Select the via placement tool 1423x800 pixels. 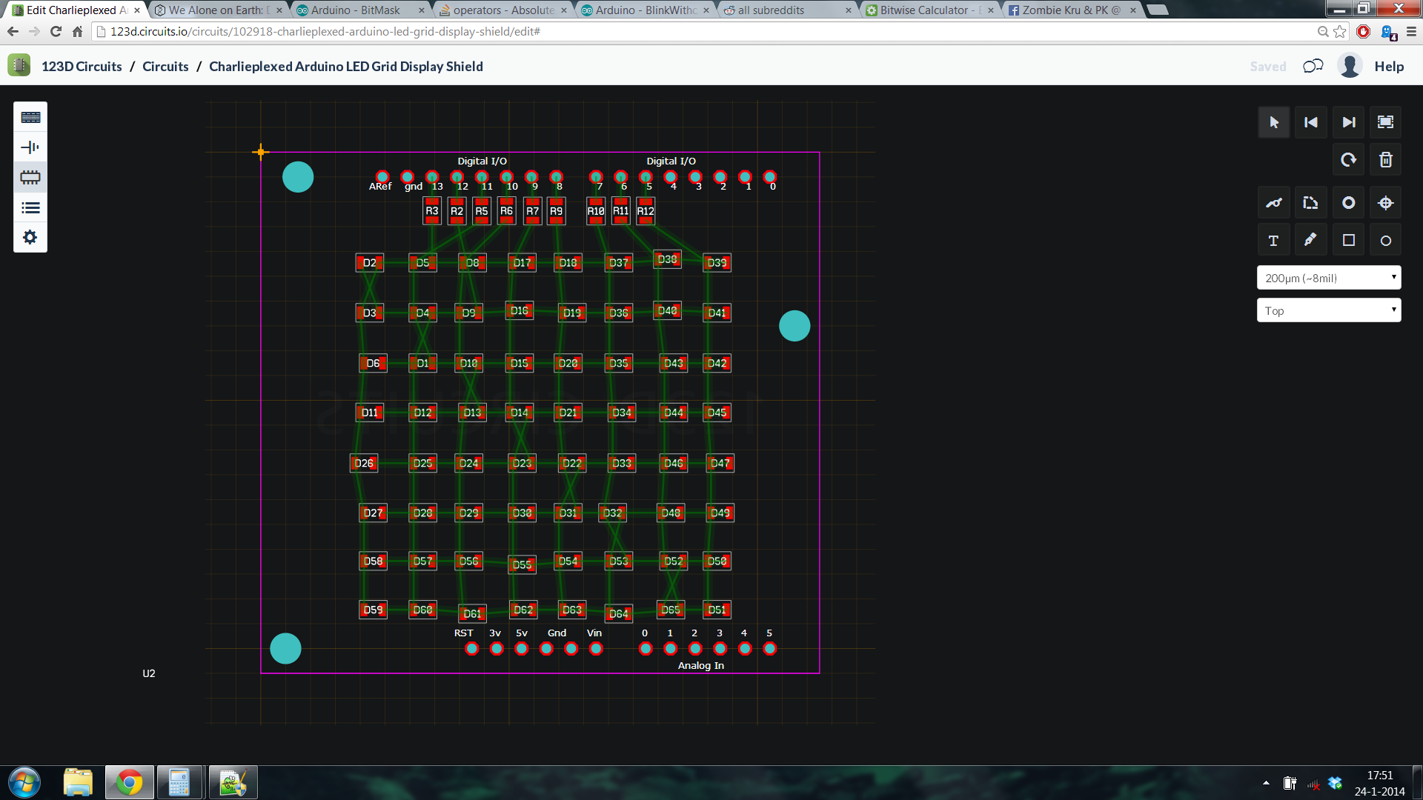coord(1348,202)
